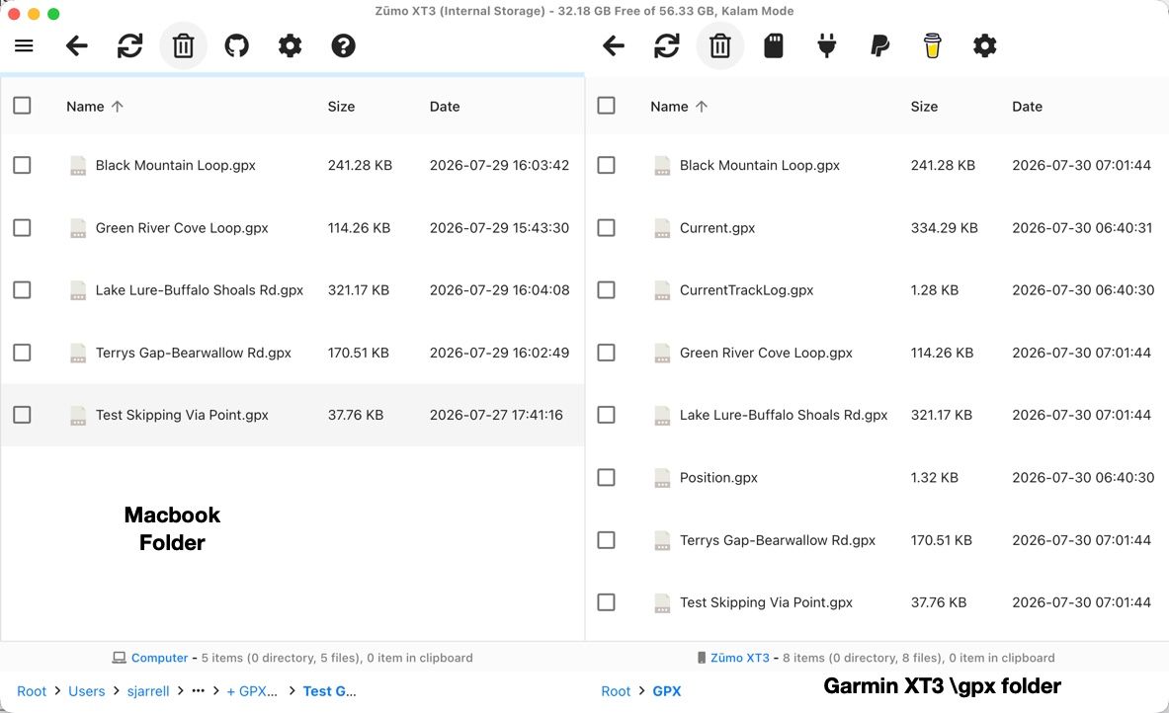This screenshot has height=713, width=1169.
Task: Select Terrys Gap-Bearwallow Rd.gpx in left pane
Action: tap(193, 354)
